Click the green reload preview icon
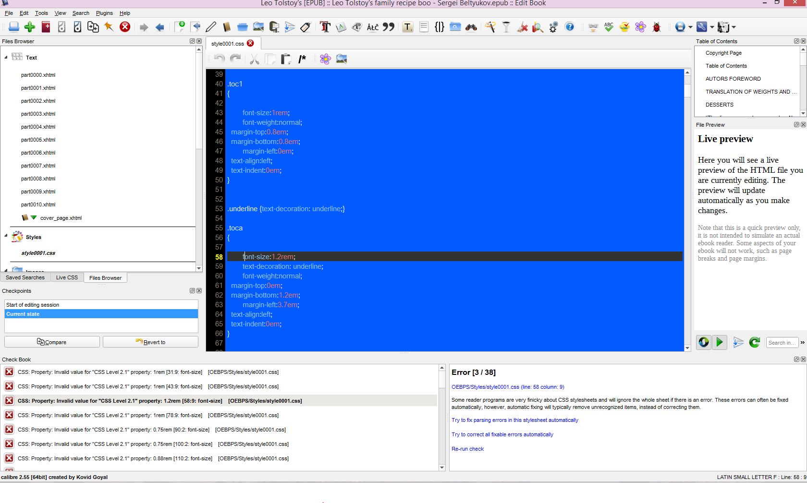 (x=754, y=342)
